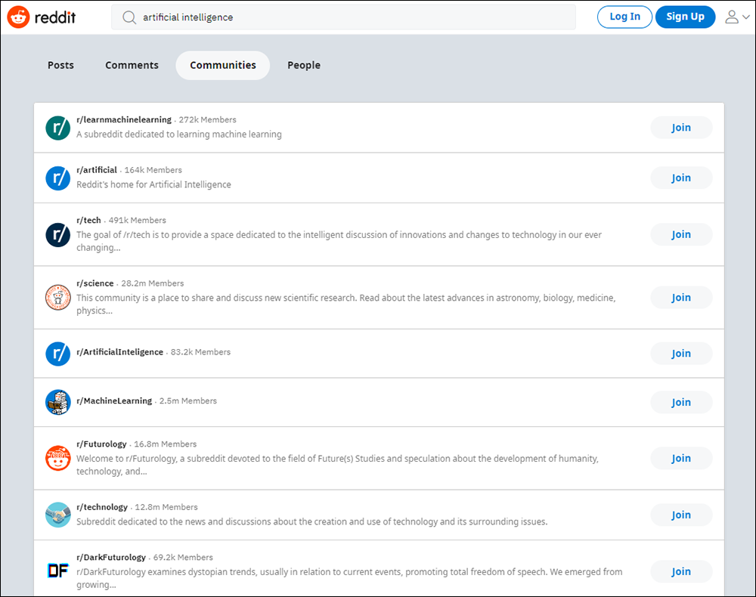Switch to the Comments tab
Viewport: 756px width, 597px height.
132,65
